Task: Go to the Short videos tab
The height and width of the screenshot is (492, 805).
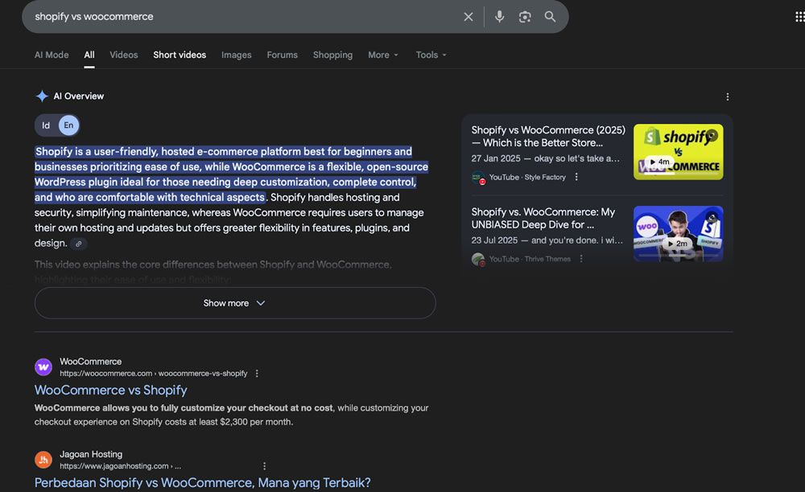Action: coord(180,55)
